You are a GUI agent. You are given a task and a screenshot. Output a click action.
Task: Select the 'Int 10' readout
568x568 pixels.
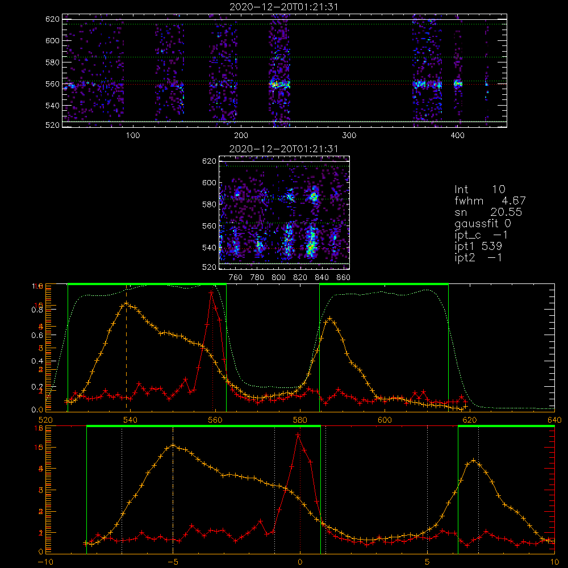(x=480, y=189)
